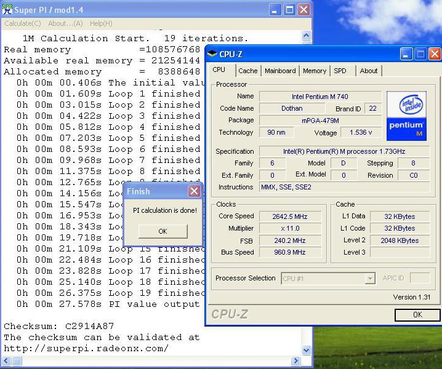Select the CPU tab in CPU-Z
The width and height of the screenshot is (442, 369).
coord(219,69)
